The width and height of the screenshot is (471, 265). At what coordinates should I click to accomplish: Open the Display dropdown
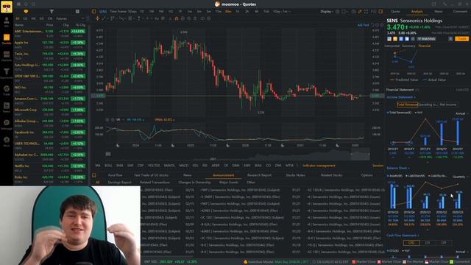327,12
